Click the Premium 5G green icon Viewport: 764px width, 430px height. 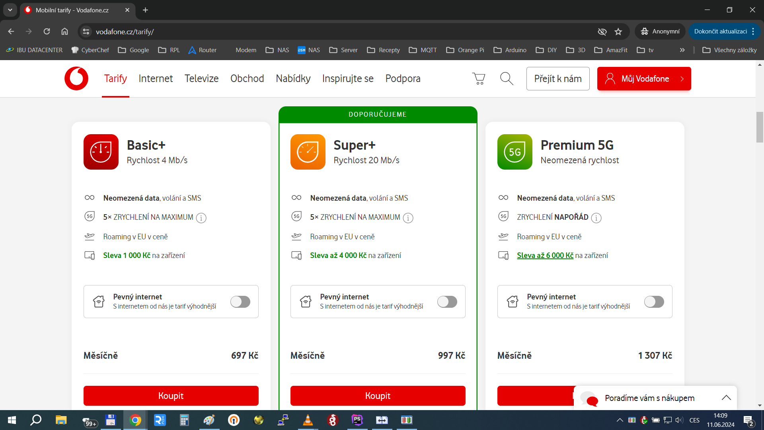coord(515,152)
